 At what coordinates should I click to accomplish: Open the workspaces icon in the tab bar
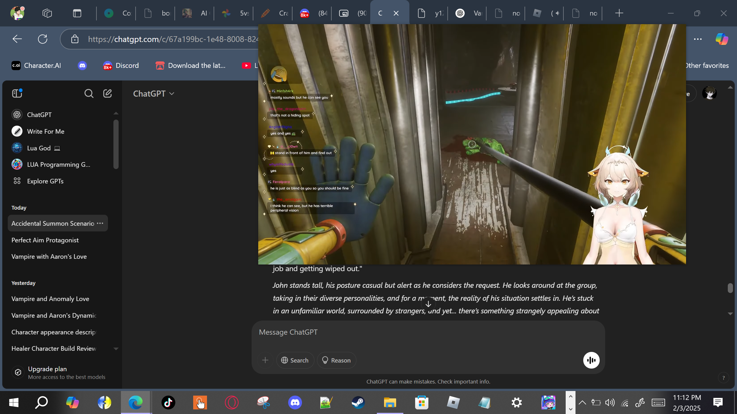pos(47,13)
